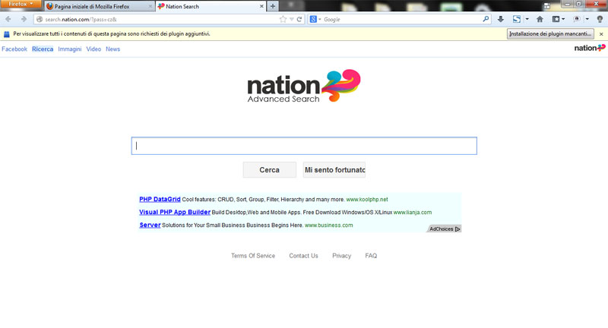Click the AdChoices badge
This screenshot has height=328, width=608.
pyautogui.click(x=445, y=229)
